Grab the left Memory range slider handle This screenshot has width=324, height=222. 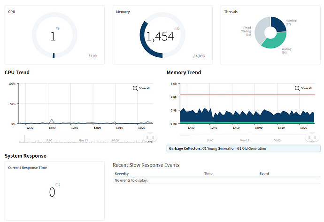[309, 138]
